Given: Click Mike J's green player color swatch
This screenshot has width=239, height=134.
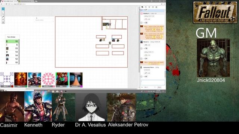Looking at the screenshot, I should 26,86.
